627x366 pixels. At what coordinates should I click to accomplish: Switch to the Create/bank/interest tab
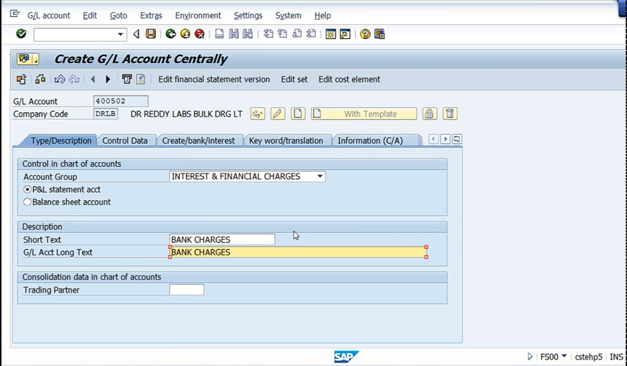(198, 141)
